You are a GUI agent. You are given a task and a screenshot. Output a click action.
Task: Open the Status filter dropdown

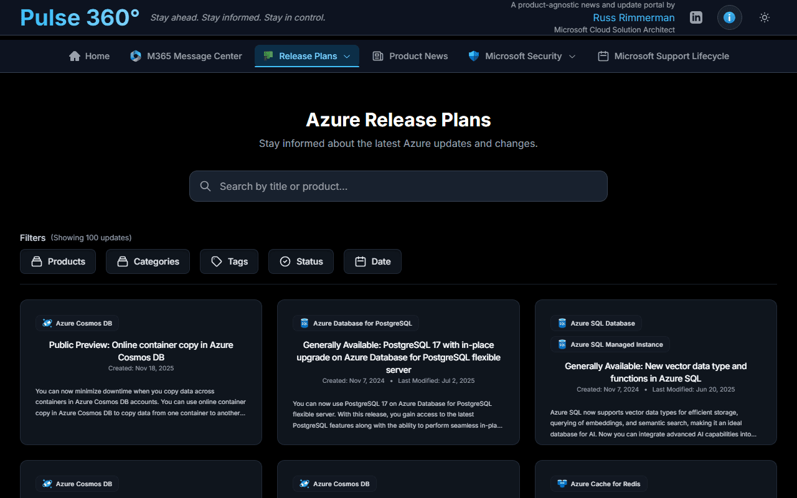click(301, 261)
